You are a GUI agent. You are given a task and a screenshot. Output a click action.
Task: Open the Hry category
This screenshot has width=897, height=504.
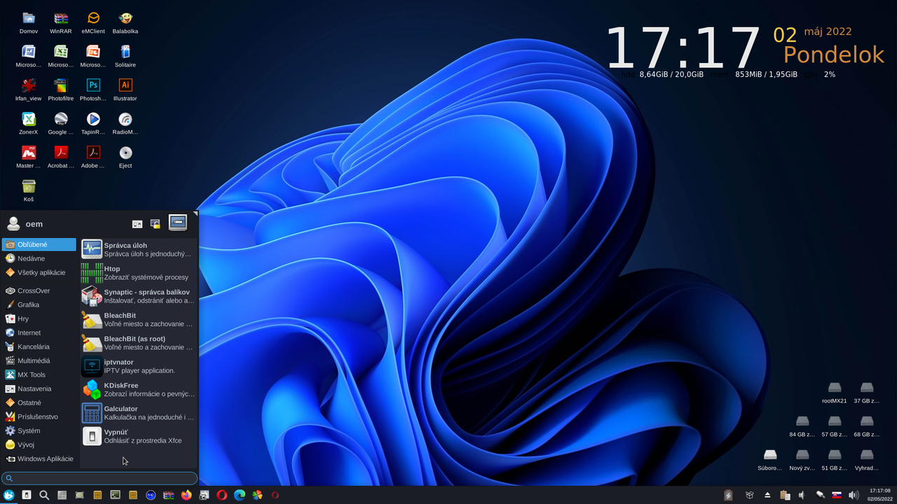click(x=39, y=318)
